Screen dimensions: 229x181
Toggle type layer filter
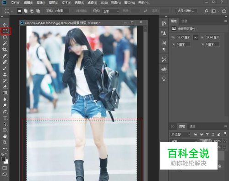click(x=207, y=134)
